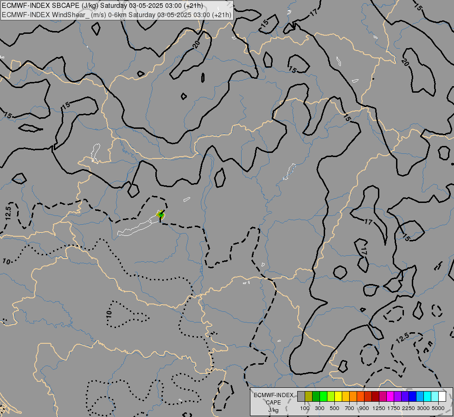This screenshot has height=417, width=454.
Task: Click the WindShear 0-6km title line
Action: pyautogui.click(x=117, y=15)
